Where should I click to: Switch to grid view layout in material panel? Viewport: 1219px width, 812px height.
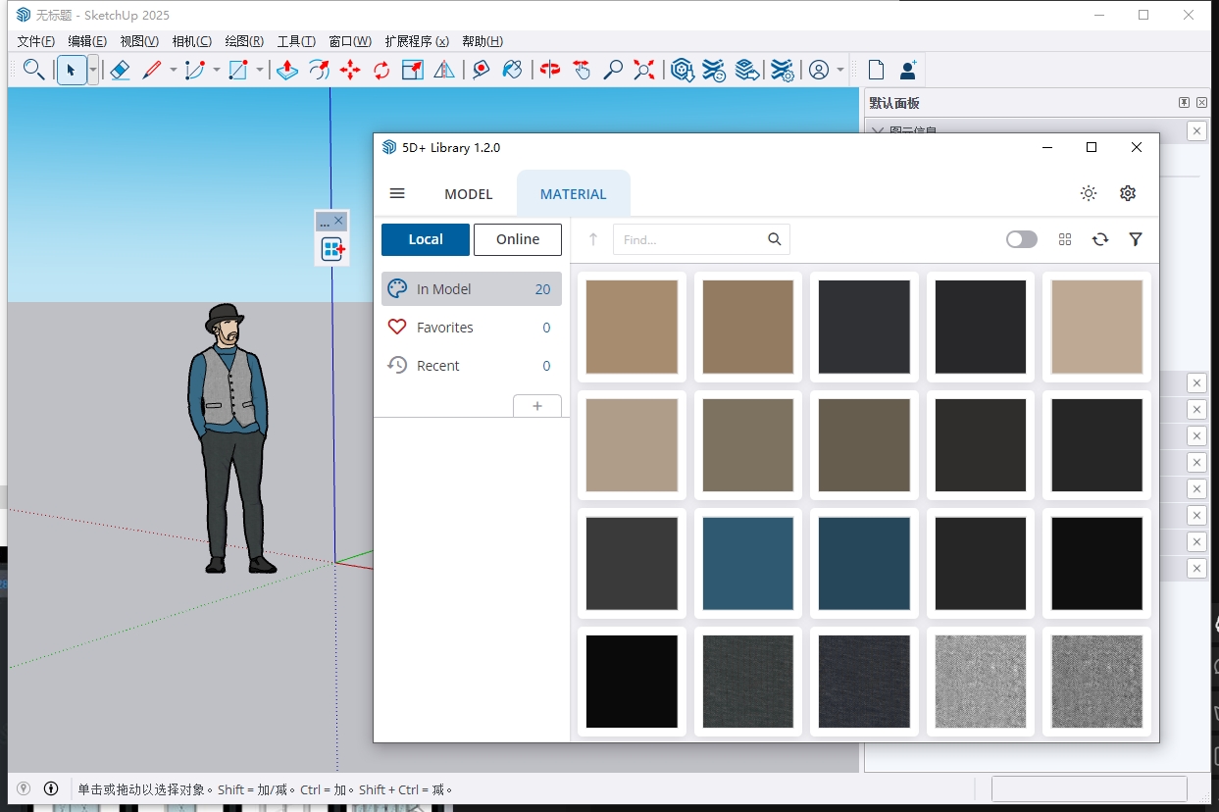[x=1064, y=239]
